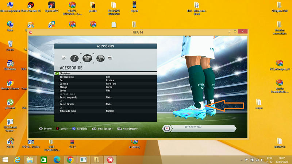This screenshot has width=292, height=164.
Task: Open the paulist folder on desktop
Action: click(x=93, y=7)
